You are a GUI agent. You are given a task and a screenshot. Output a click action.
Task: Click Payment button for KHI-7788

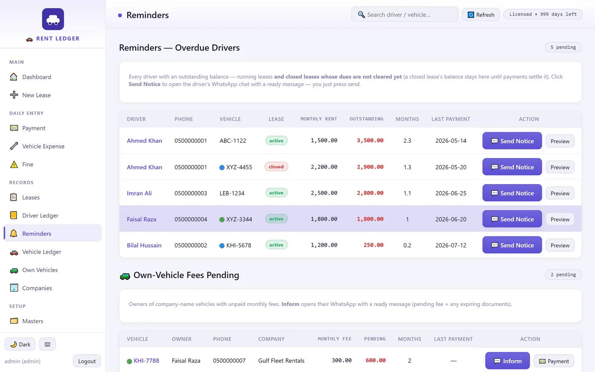pyautogui.click(x=554, y=361)
